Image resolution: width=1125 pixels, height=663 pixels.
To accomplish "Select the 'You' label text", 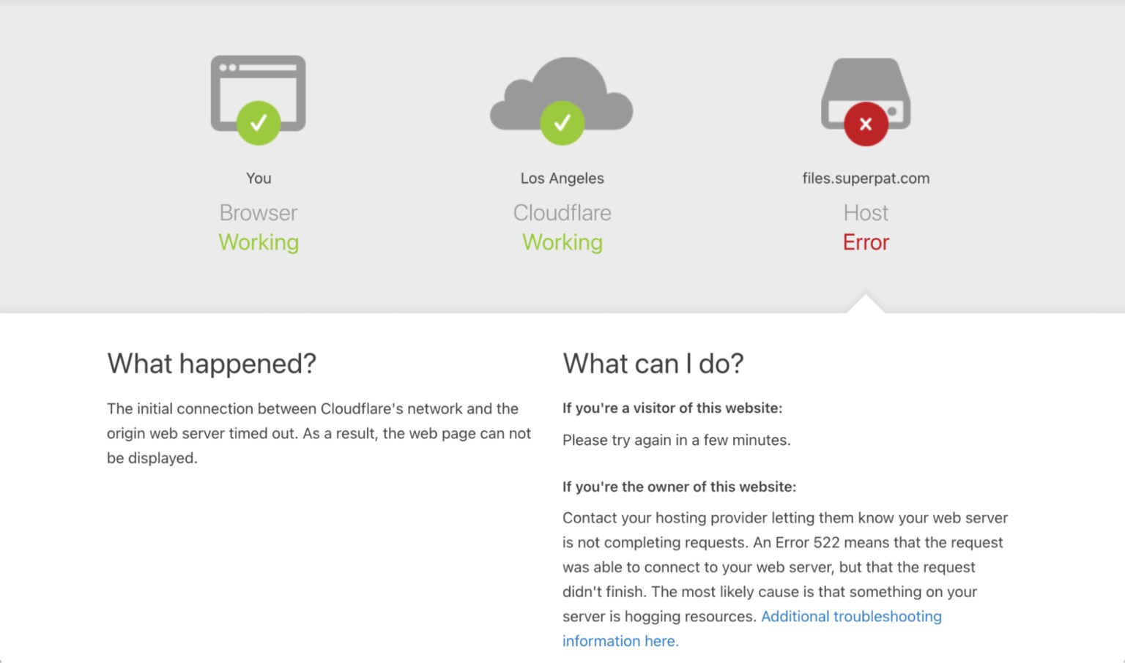I will click(259, 178).
